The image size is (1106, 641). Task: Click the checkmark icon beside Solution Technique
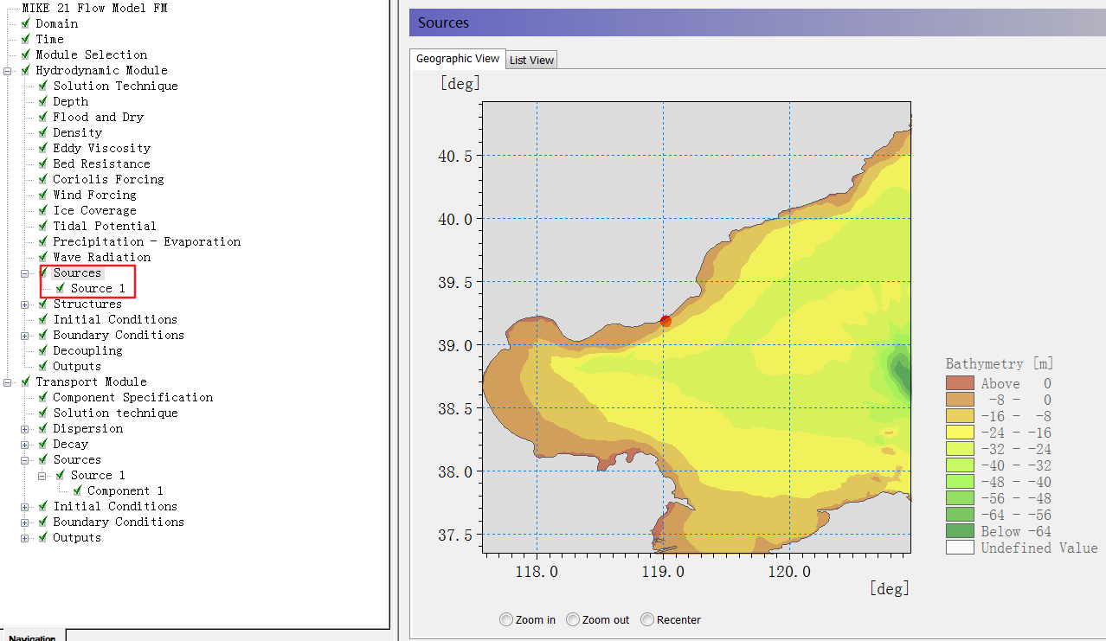coord(43,86)
